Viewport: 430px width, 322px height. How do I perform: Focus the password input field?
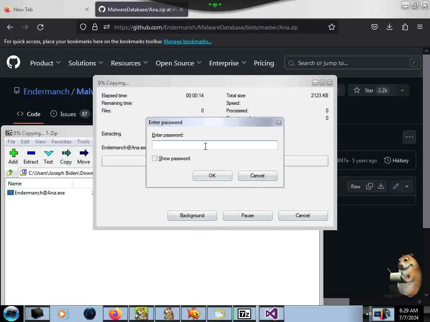(215, 145)
